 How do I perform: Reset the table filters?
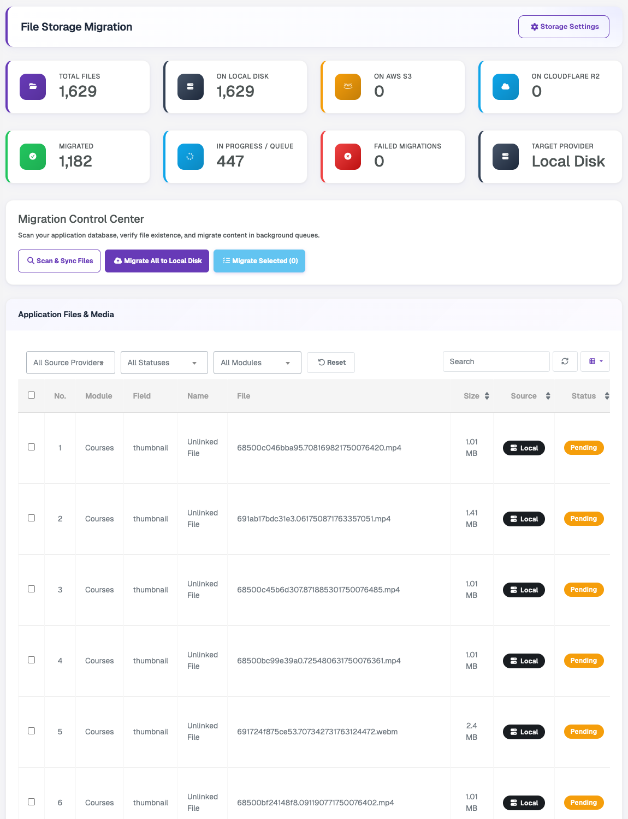tap(331, 363)
